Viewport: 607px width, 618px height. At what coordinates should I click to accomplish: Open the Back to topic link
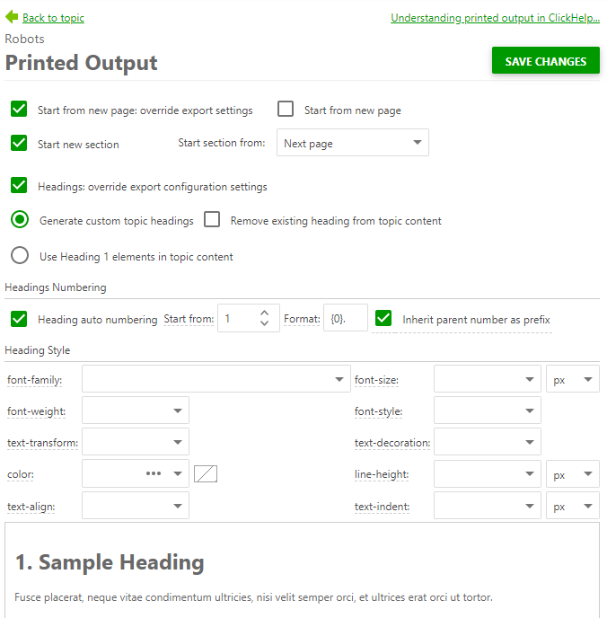53,18
